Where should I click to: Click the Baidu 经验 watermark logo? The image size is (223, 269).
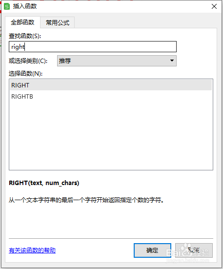(187, 252)
